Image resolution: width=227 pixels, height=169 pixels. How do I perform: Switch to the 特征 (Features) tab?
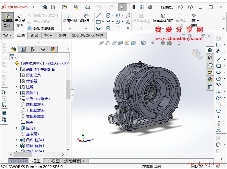7,35
